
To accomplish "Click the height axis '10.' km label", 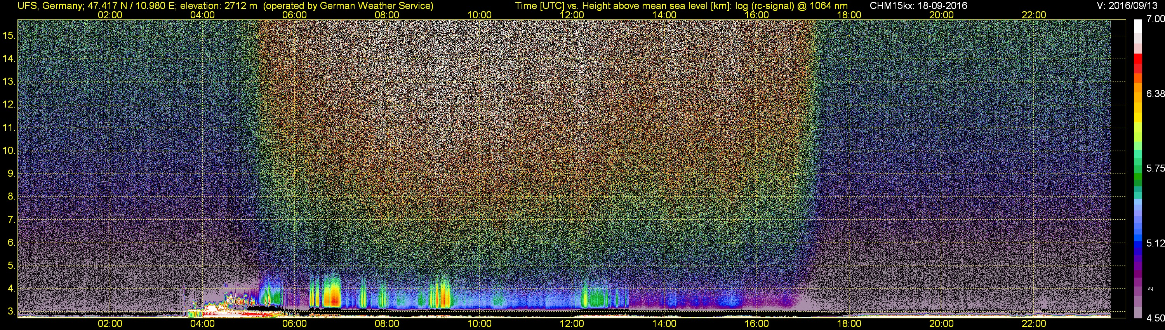I will click(x=9, y=150).
